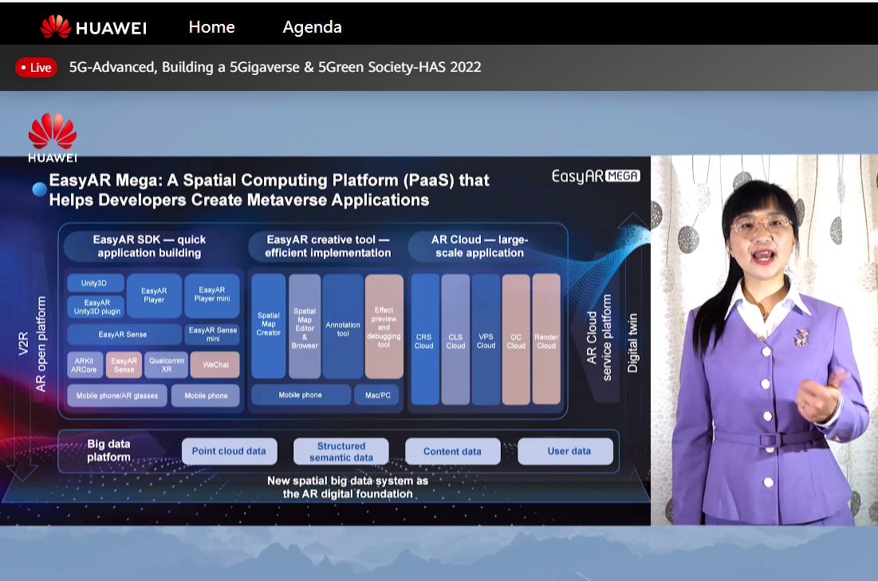878x581 pixels.
Task: Click the red Live badge
Action: [x=36, y=67]
